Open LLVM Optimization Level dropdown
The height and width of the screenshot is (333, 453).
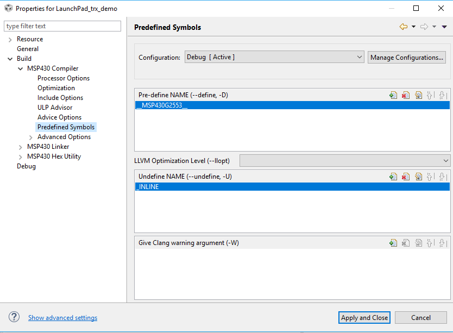[x=345, y=160]
